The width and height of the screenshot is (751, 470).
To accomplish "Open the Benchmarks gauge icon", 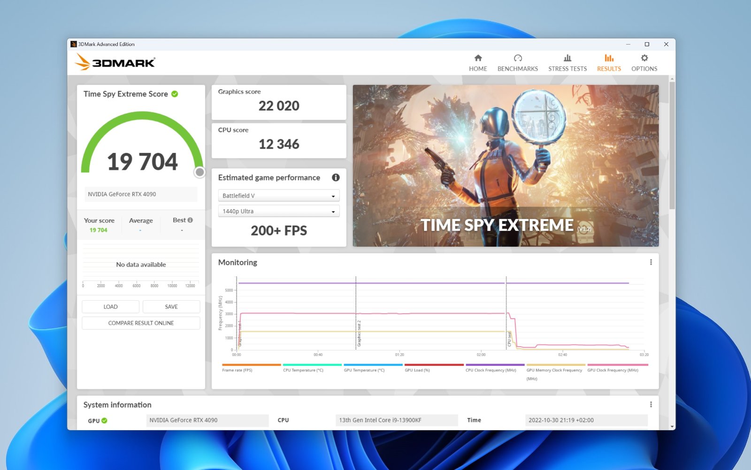I will point(518,58).
